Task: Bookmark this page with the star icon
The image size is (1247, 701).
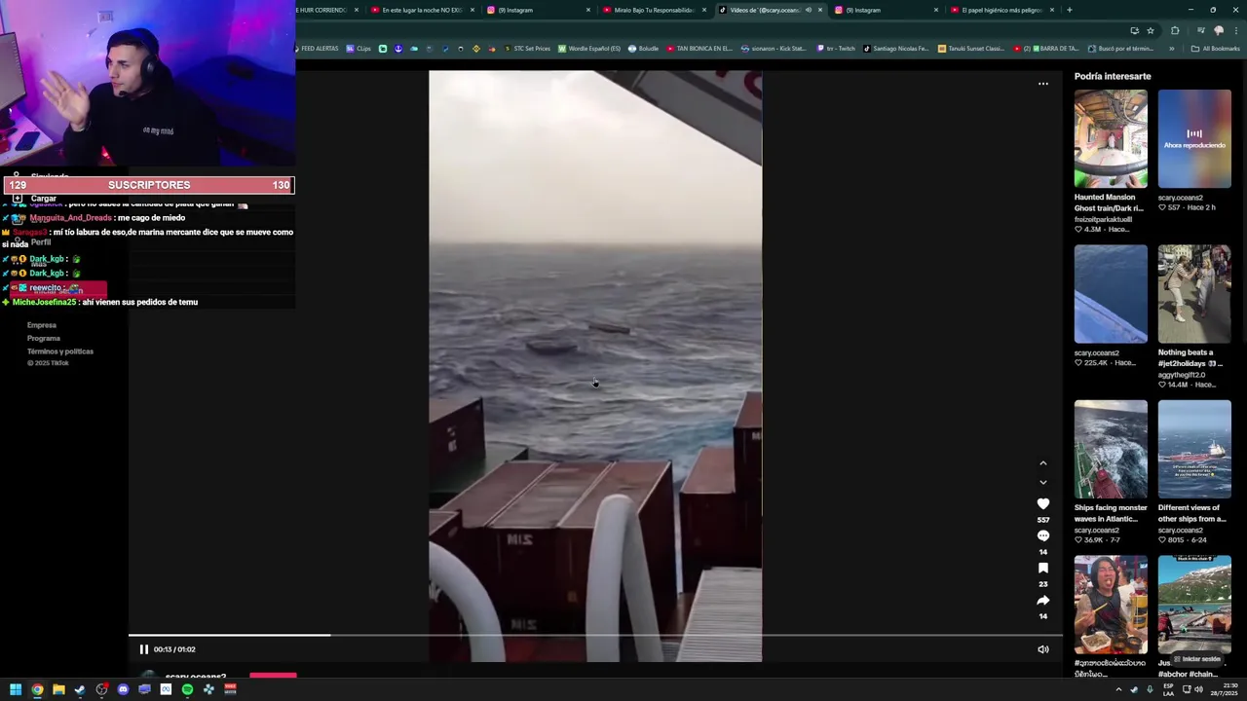Action: [x=1150, y=30]
